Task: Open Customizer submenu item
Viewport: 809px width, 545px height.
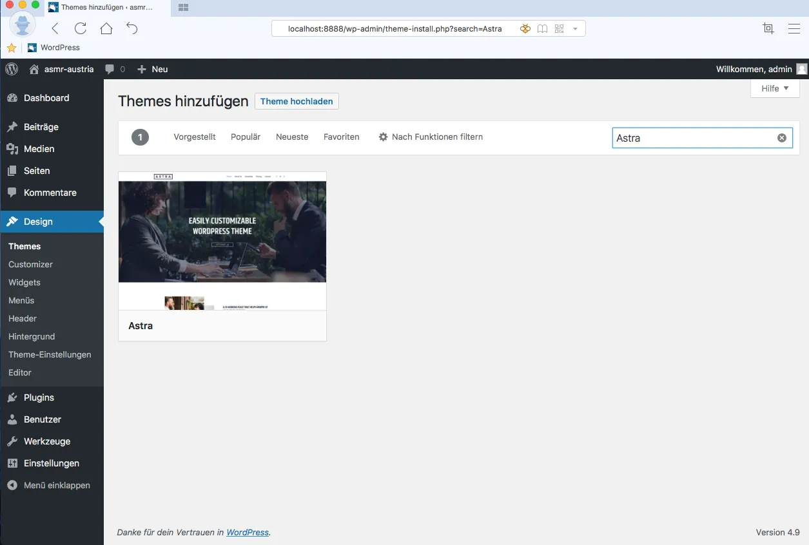Action: click(x=30, y=264)
